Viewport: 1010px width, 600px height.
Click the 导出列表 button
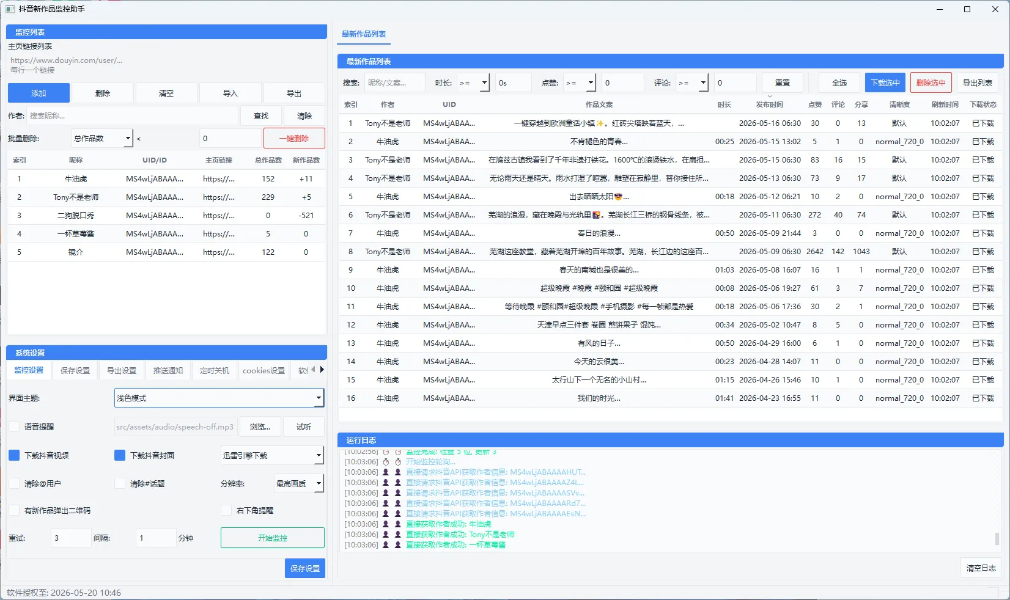(977, 82)
